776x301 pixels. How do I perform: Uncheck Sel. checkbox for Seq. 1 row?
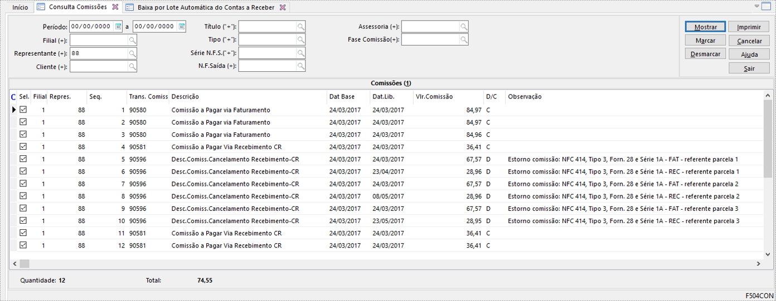23,110
